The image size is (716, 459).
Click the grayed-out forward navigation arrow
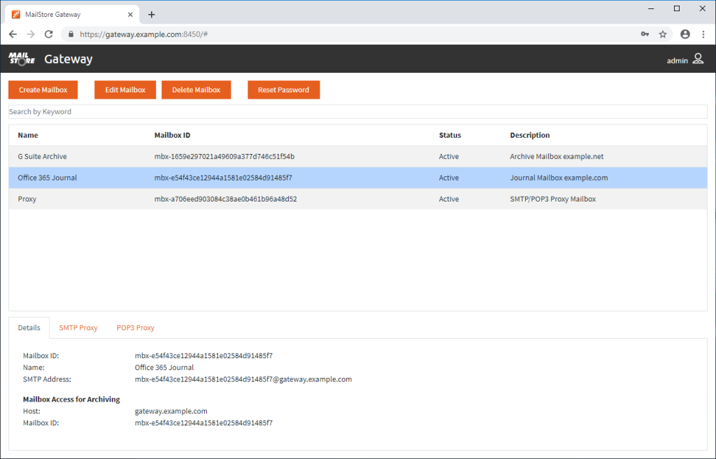pyautogui.click(x=30, y=34)
